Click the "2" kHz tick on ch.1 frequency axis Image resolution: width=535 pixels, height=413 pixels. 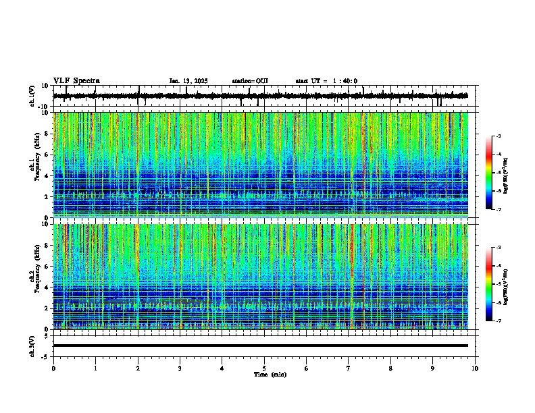[x=48, y=196]
